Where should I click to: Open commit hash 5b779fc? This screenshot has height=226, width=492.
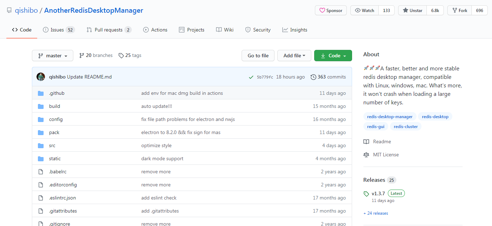[x=265, y=77]
